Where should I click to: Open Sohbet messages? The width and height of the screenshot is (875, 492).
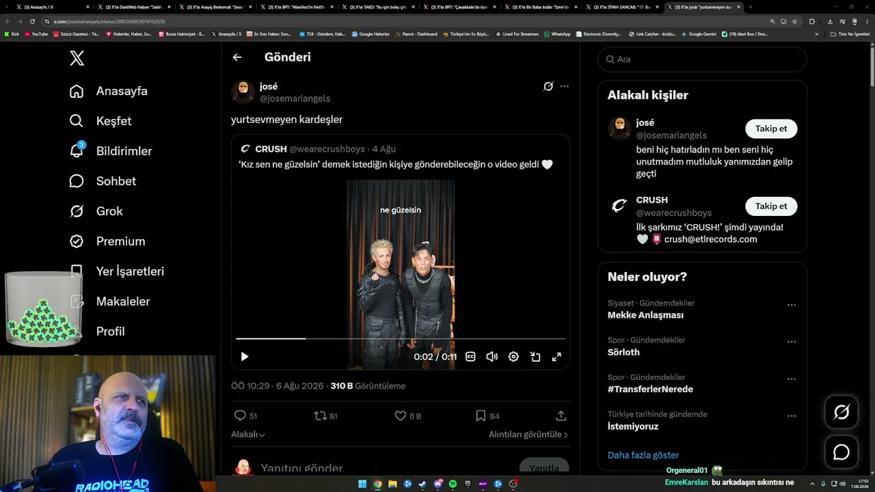tap(103, 181)
